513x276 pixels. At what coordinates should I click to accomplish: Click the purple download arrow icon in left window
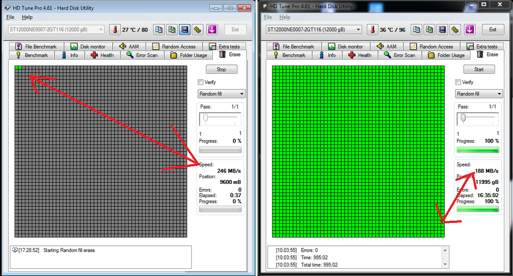(212, 29)
